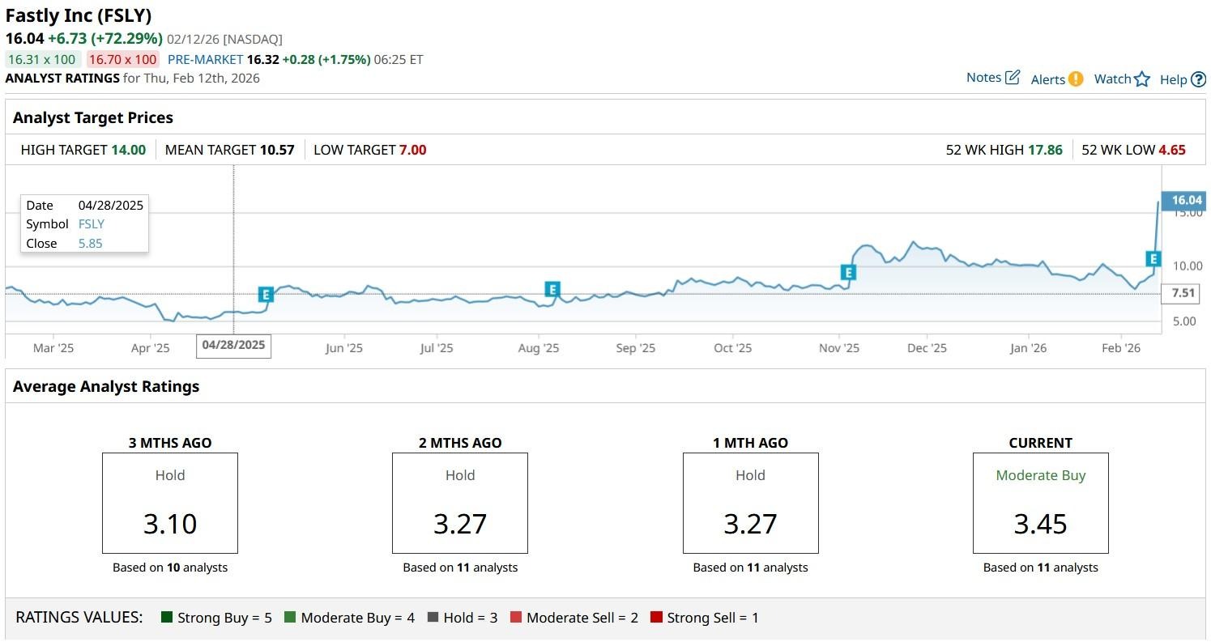
Task: Click the ANALYST RATINGS heading text
Action: point(62,79)
